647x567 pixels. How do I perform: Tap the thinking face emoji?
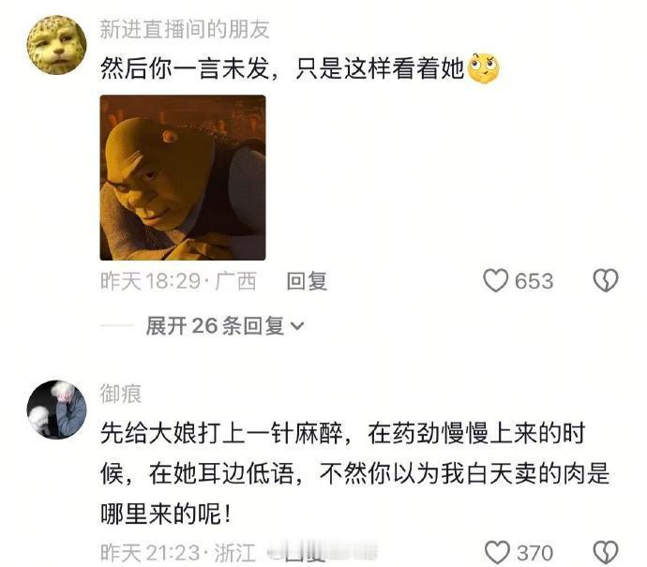[484, 68]
